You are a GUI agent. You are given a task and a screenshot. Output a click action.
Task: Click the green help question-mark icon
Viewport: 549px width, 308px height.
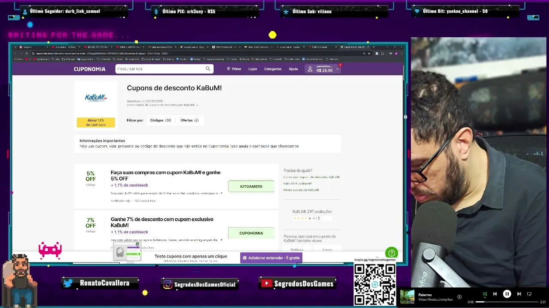pyautogui.click(x=392, y=253)
